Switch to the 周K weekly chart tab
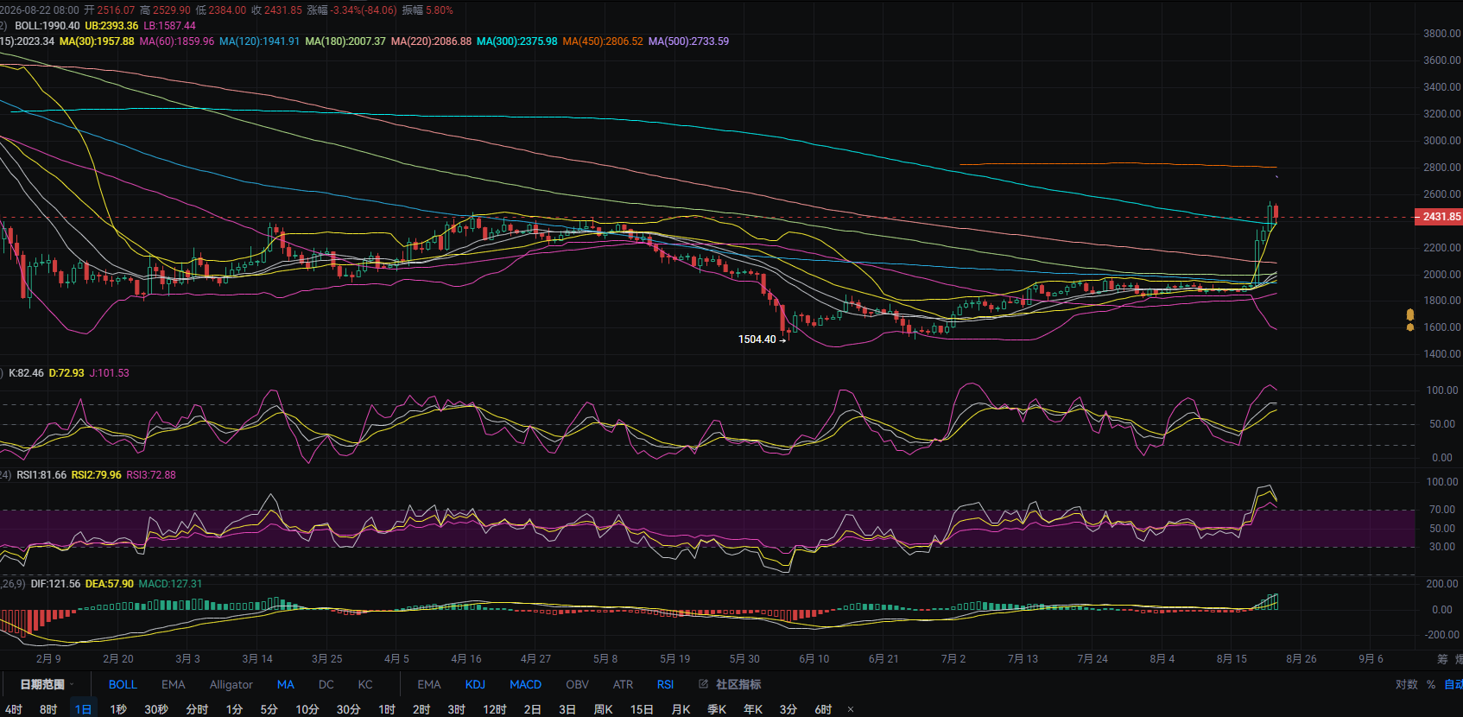This screenshot has height=717, width=1463. [603, 709]
